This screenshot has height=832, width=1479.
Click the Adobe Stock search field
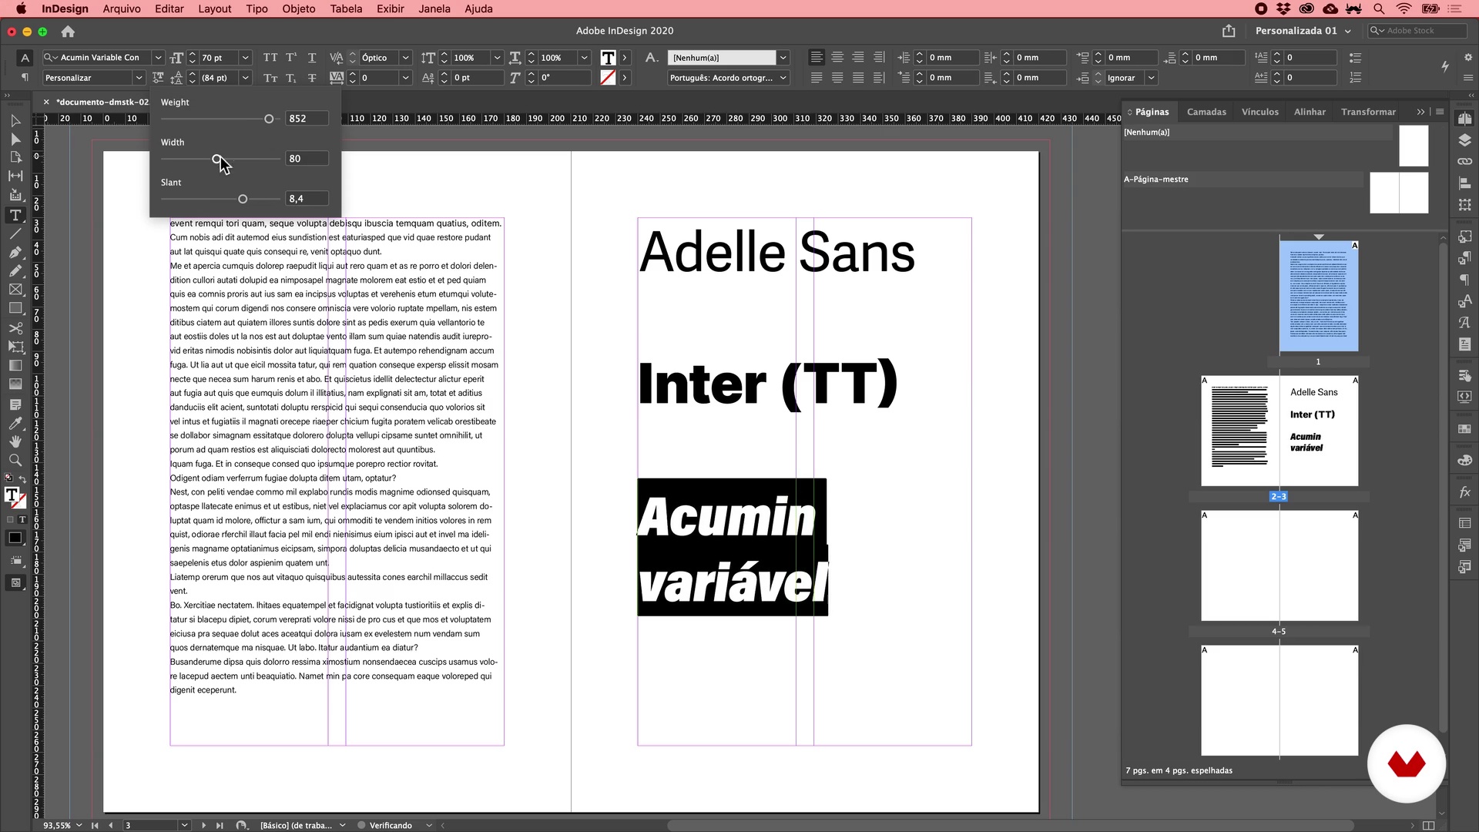[1417, 31]
